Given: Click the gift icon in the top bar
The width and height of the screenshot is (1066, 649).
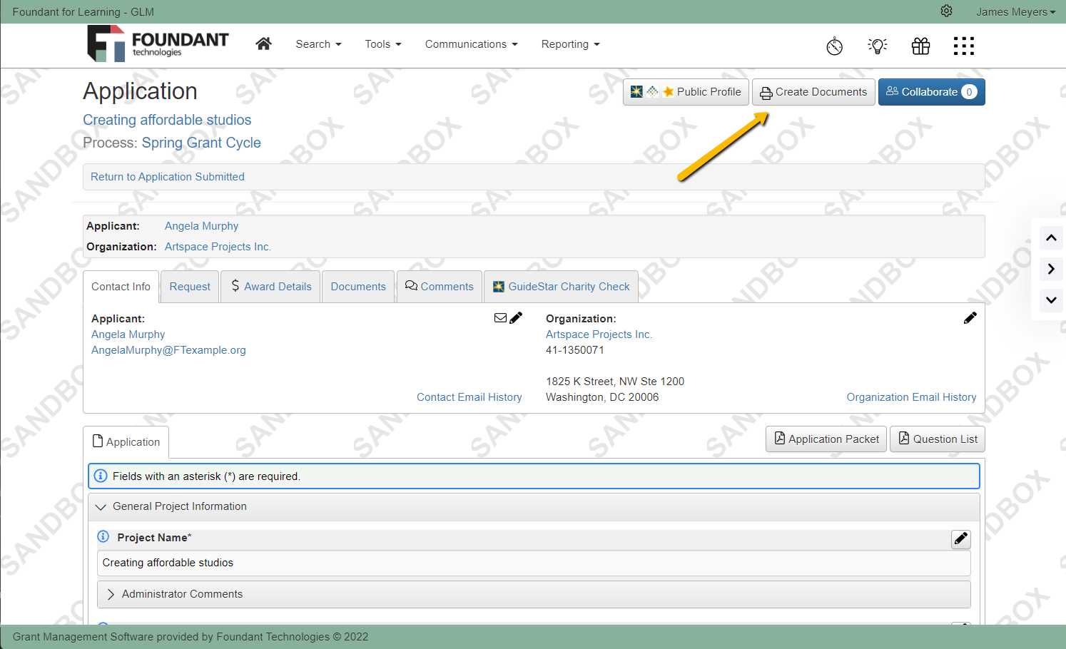Looking at the screenshot, I should click(920, 46).
